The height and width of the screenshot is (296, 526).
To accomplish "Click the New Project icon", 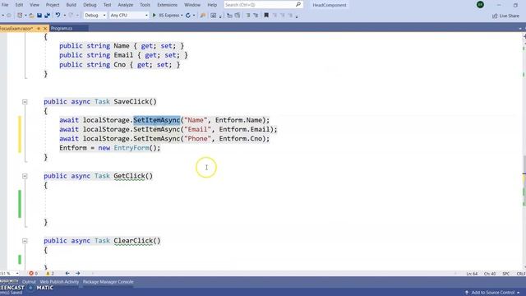I will [20, 16].
